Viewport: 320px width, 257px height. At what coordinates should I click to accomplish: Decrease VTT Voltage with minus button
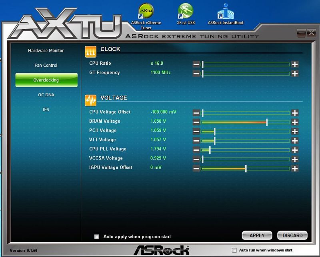pyautogui.click(x=196, y=141)
